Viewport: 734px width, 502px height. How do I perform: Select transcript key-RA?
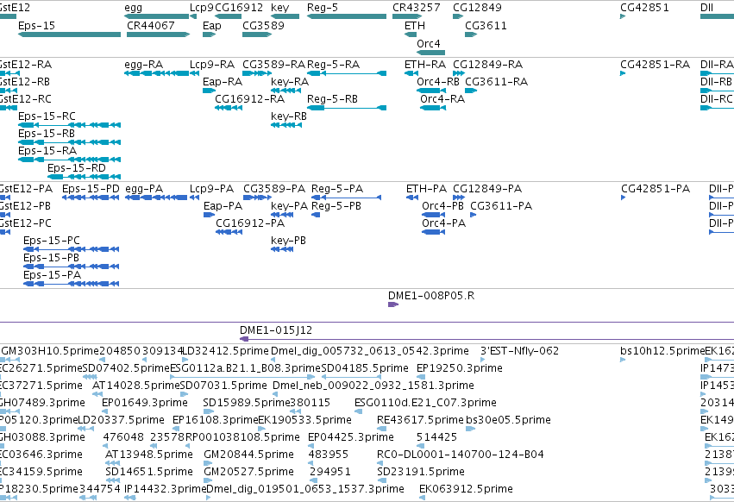click(x=285, y=91)
